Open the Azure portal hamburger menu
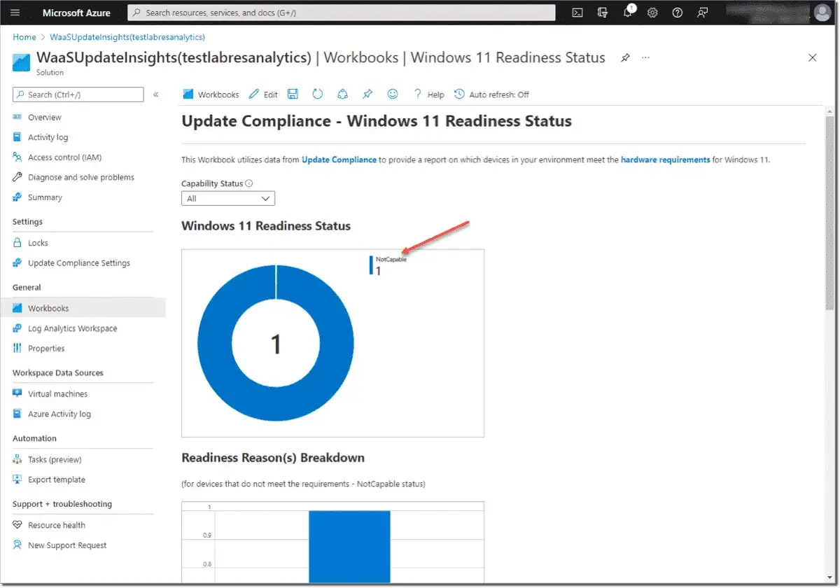 click(x=15, y=13)
